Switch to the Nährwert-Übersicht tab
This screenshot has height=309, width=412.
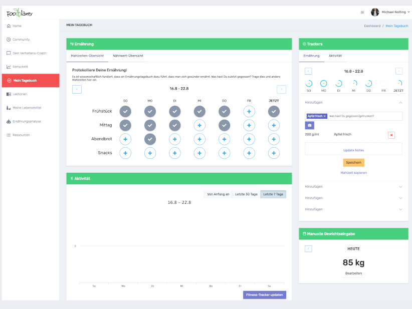128,56
